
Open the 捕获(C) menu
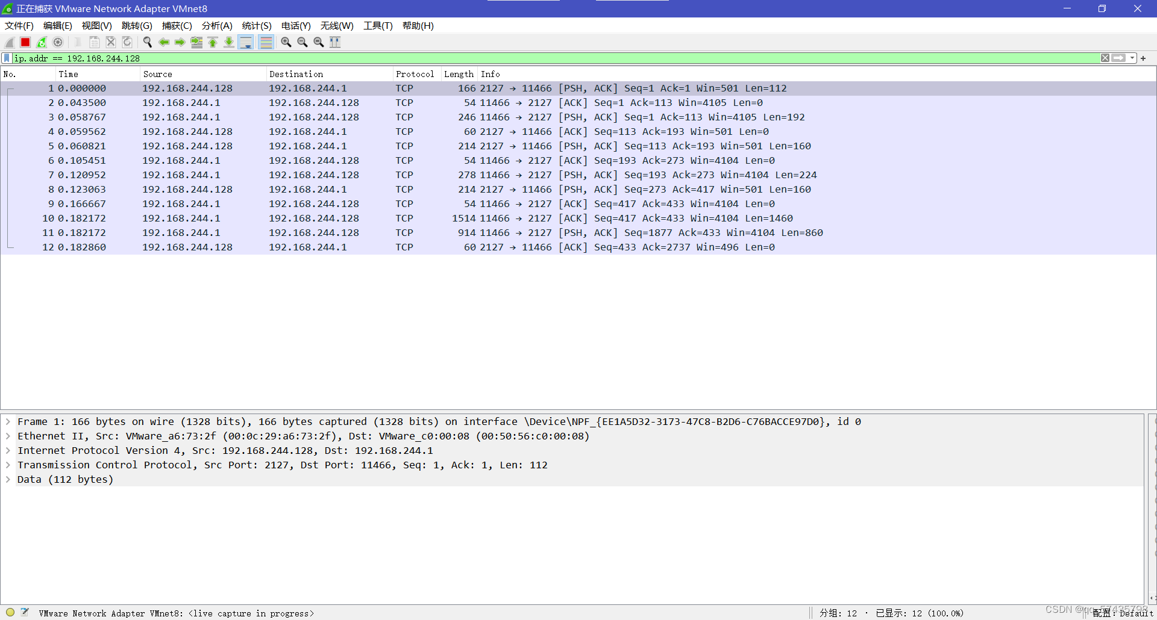pyautogui.click(x=177, y=26)
